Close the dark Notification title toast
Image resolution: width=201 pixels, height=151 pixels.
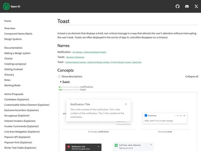coord(98,147)
